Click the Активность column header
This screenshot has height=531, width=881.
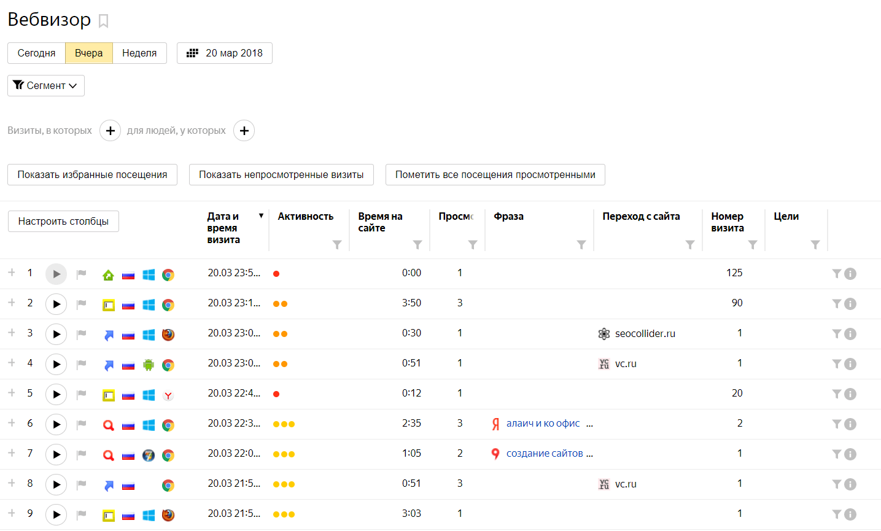pyautogui.click(x=306, y=216)
